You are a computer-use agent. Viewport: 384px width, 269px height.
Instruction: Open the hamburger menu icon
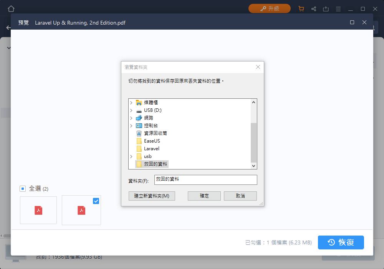click(x=338, y=8)
